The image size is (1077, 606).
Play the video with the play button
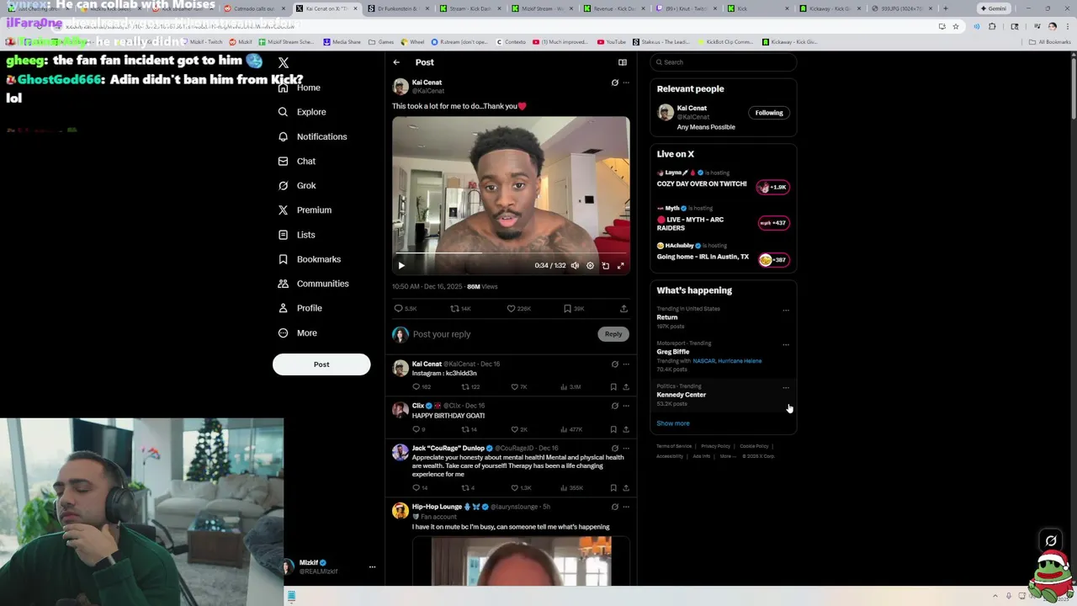(401, 265)
